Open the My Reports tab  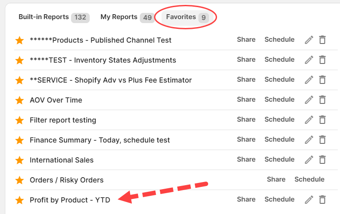(x=119, y=17)
